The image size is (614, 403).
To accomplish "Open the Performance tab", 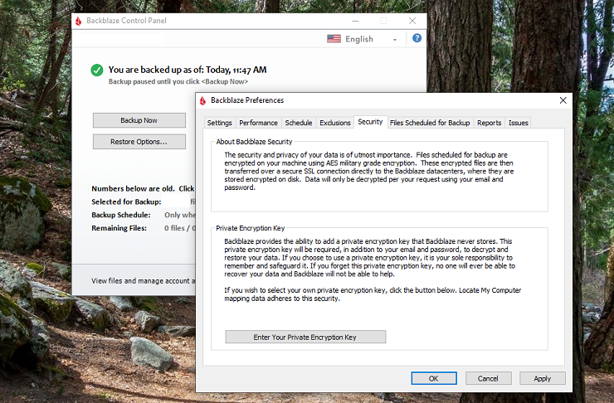I will click(x=258, y=123).
